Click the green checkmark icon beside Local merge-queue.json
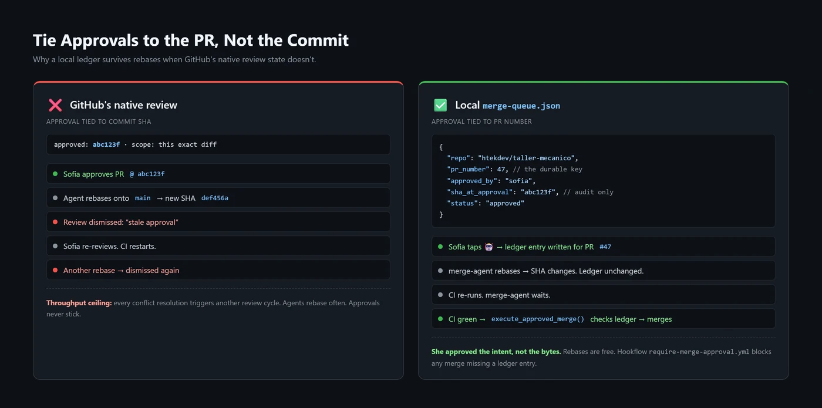This screenshot has width=822, height=408. pos(440,105)
